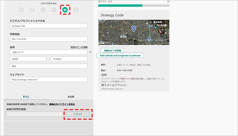Click the camera photo step icon
238x136 pixels.
[65, 10]
